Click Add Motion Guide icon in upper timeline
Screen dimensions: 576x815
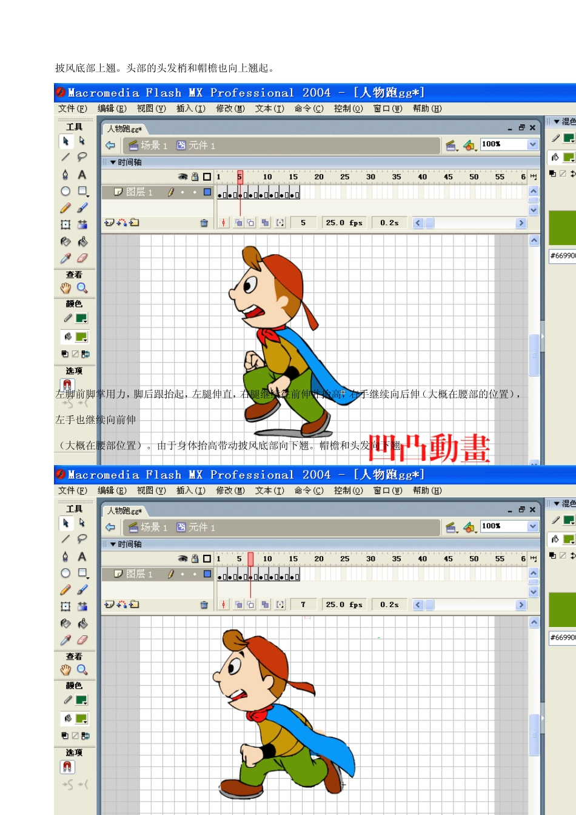[x=122, y=223]
